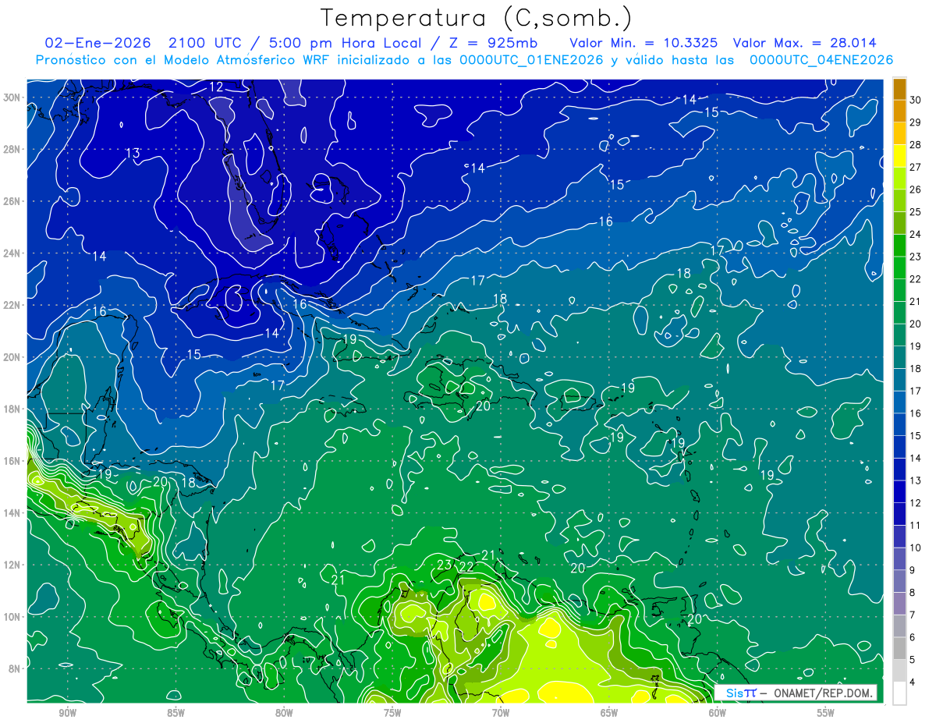The width and height of the screenshot is (936, 723).
Task: Click the '30N' latitude axis label
Action: (12, 97)
